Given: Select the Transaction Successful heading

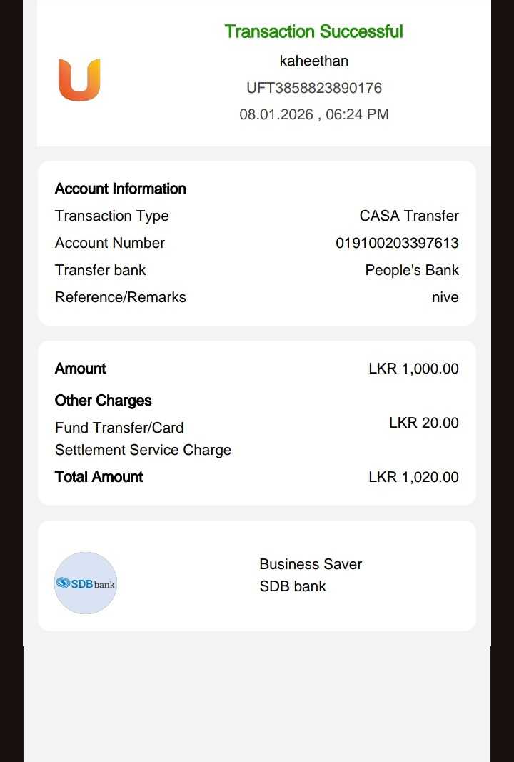Looking at the screenshot, I should (x=314, y=31).
